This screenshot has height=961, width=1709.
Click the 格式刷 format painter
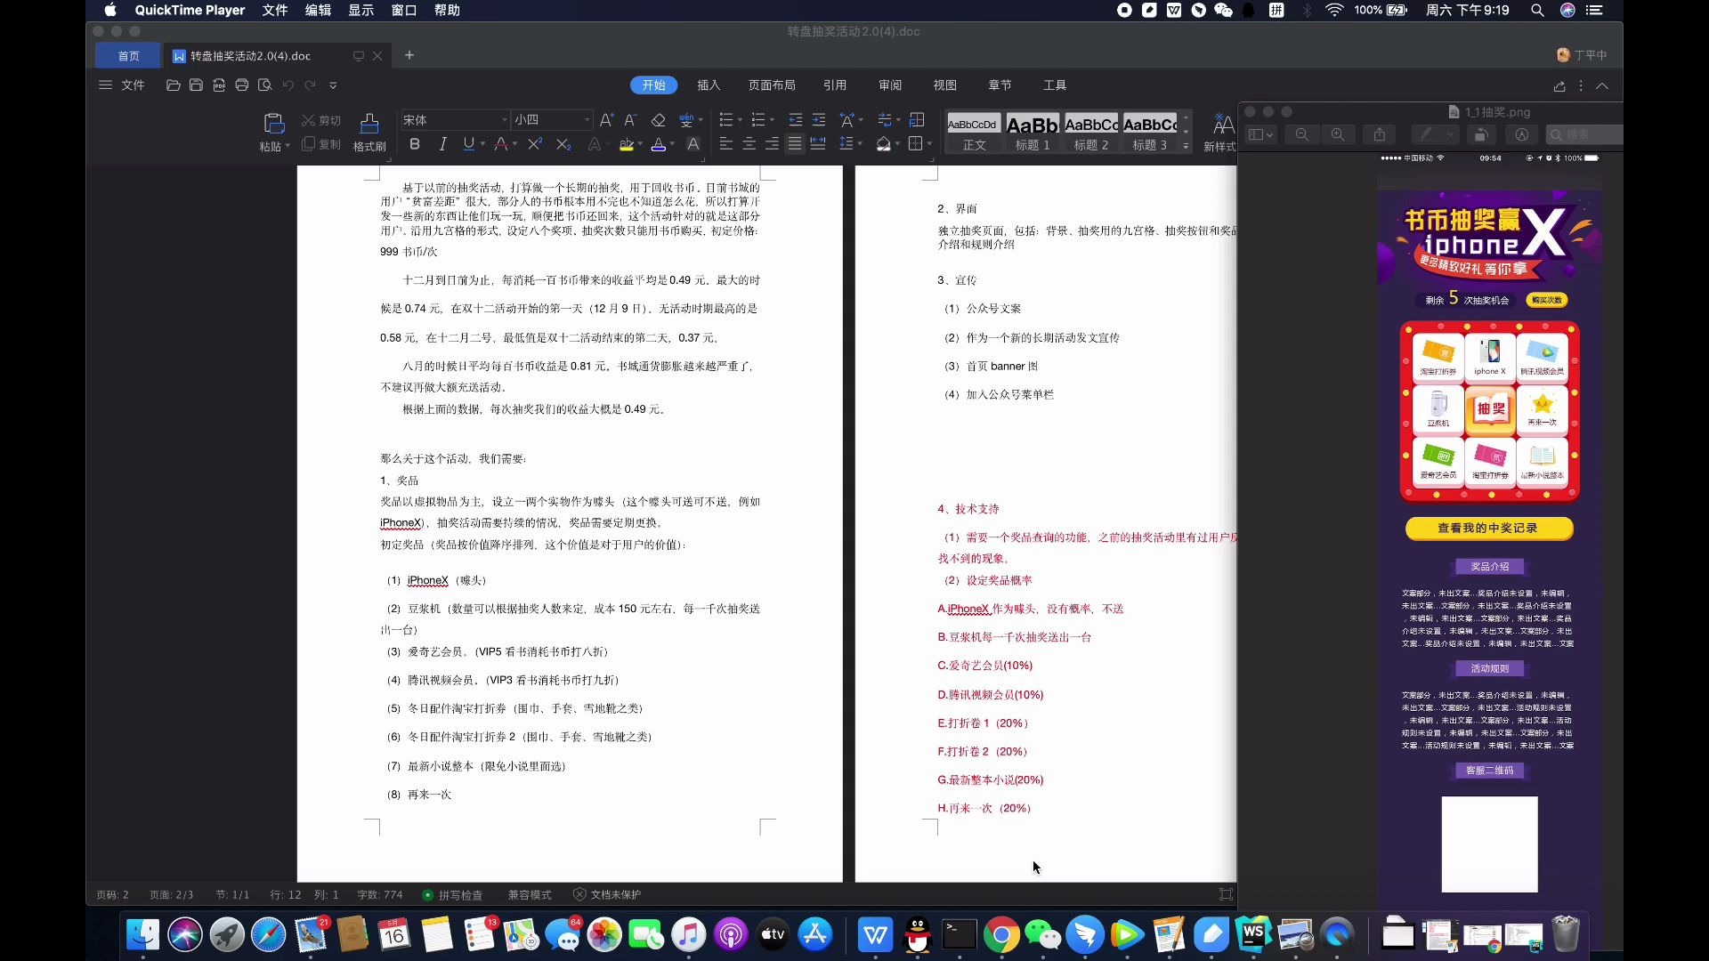[x=369, y=133]
